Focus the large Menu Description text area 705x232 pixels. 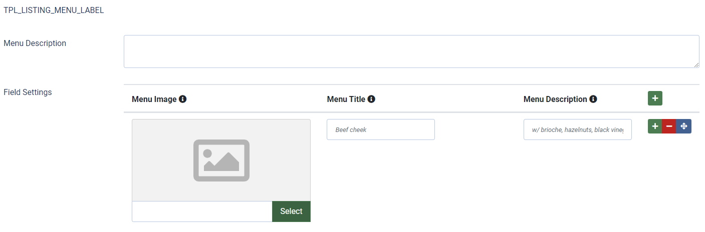click(x=411, y=51)
